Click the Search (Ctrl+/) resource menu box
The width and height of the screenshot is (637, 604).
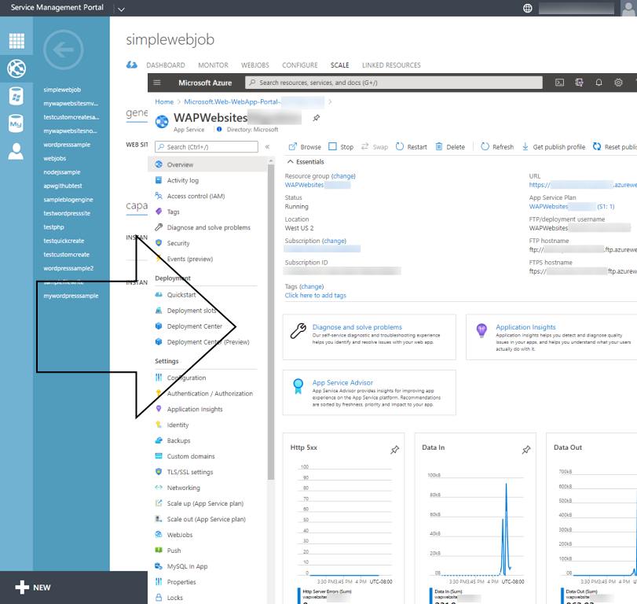coord(208,146)
